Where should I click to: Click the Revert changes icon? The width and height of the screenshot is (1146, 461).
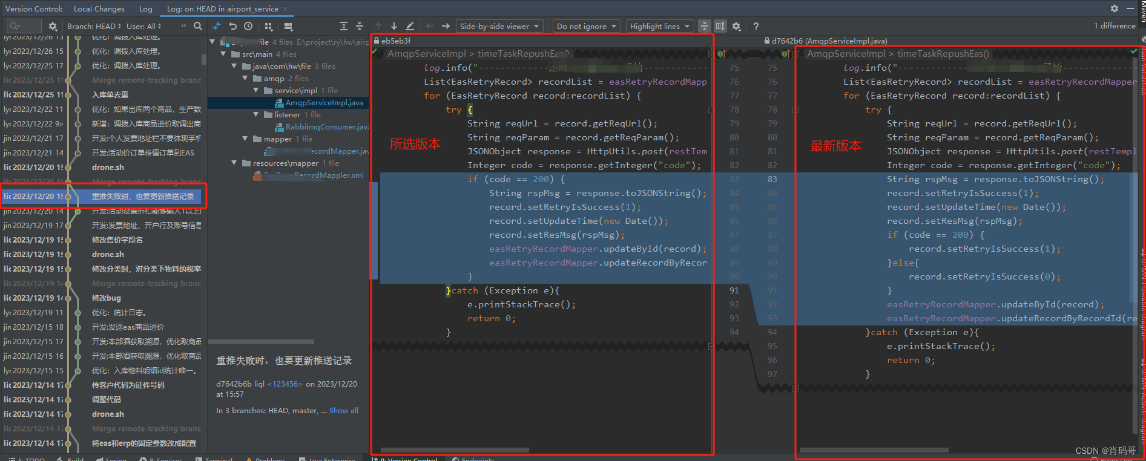[232, 26]
